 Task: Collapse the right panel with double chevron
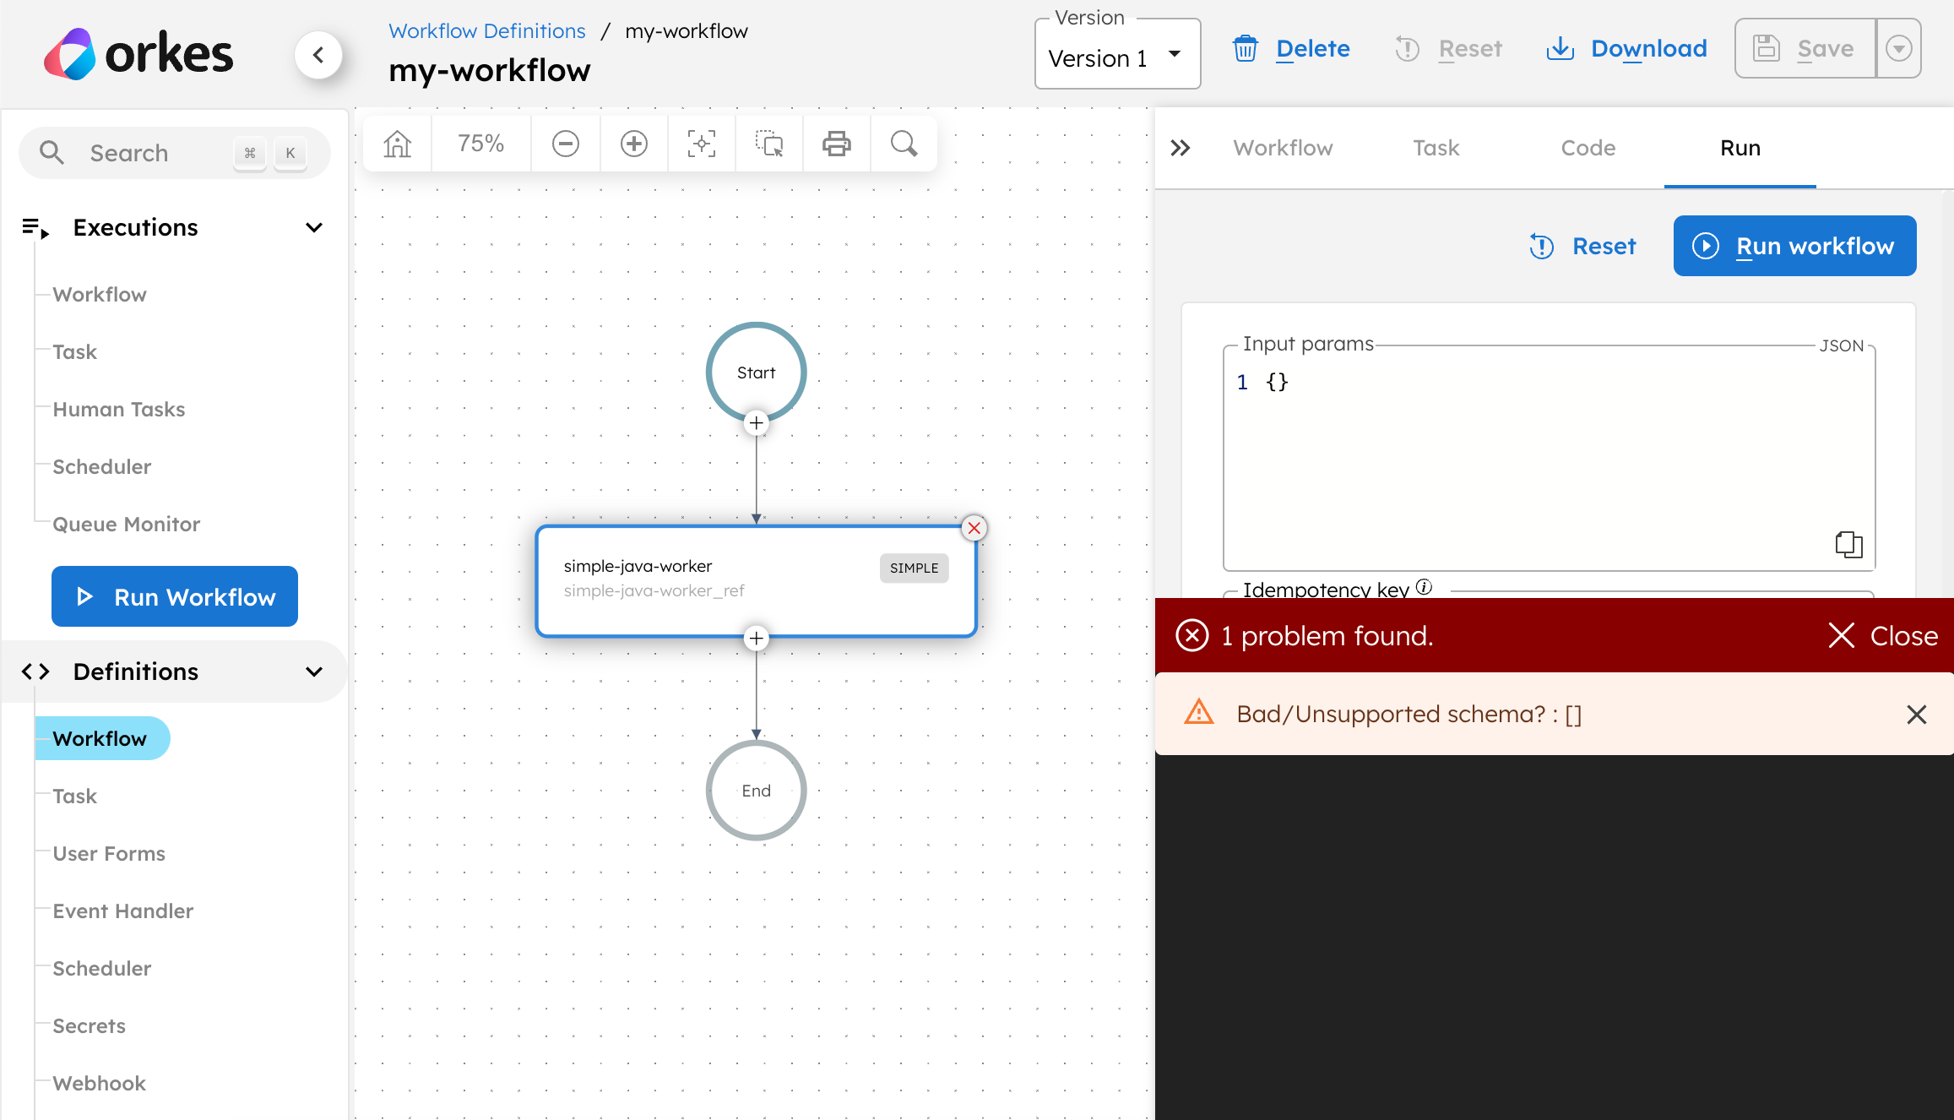pyautogui.click(x=1181, y=148)
